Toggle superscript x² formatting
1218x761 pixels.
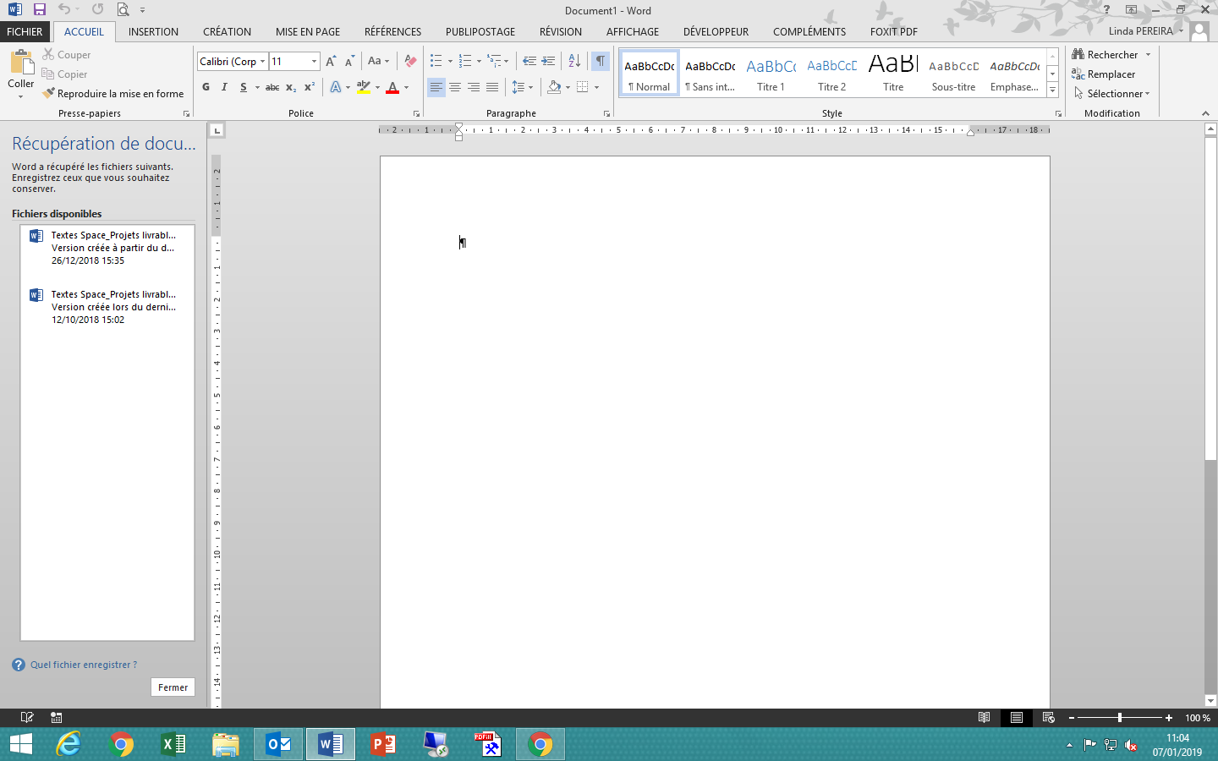[310, 87]
